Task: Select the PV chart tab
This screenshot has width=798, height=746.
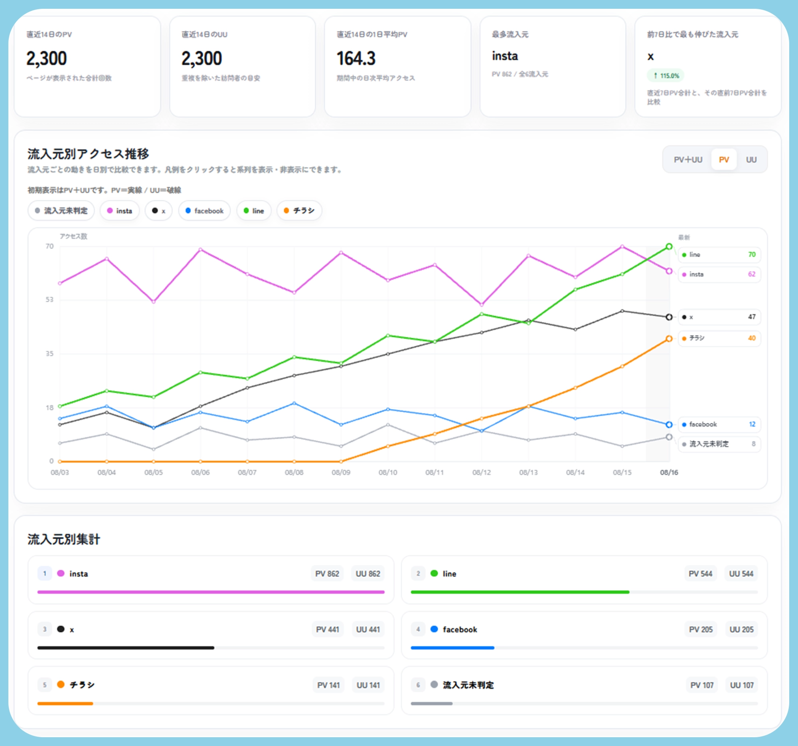Action: [x=724, y=159]
